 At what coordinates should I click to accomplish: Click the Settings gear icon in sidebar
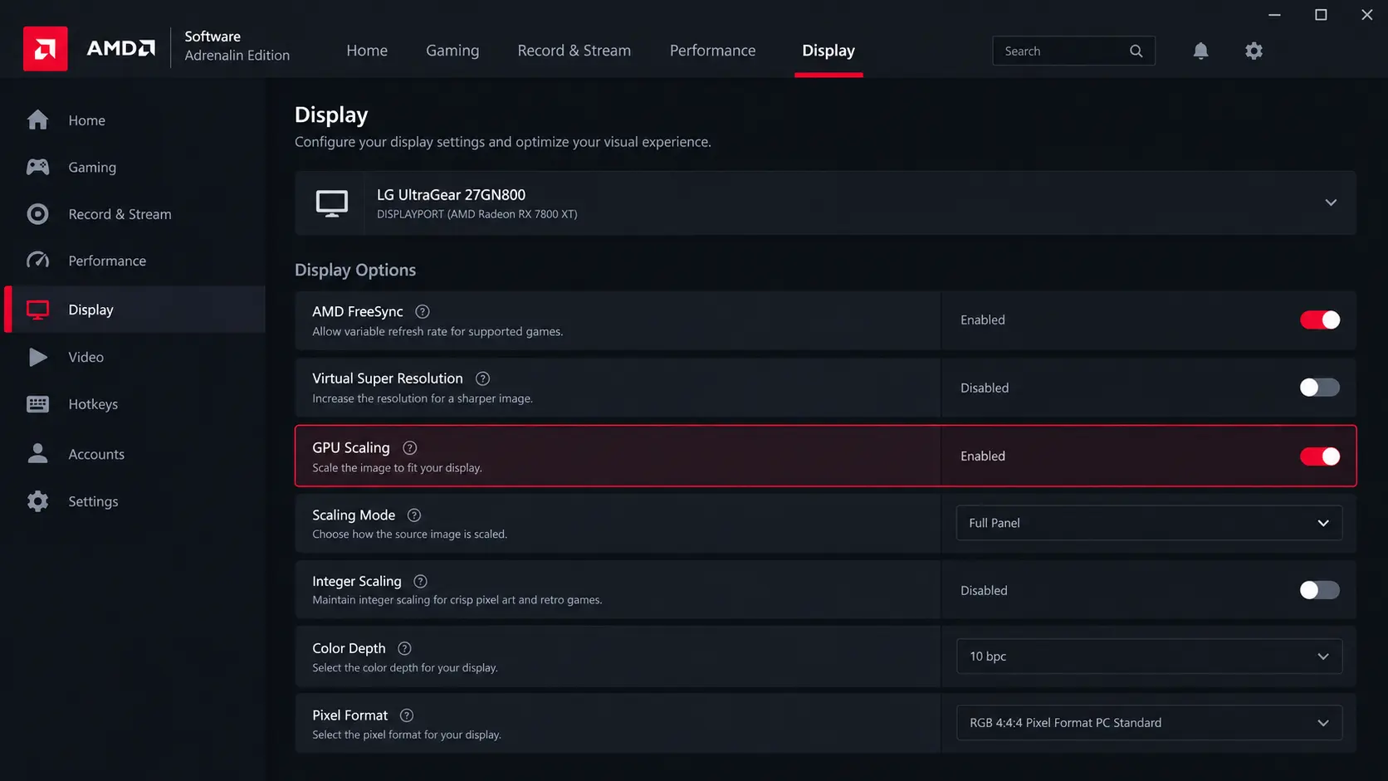point(37,501)
